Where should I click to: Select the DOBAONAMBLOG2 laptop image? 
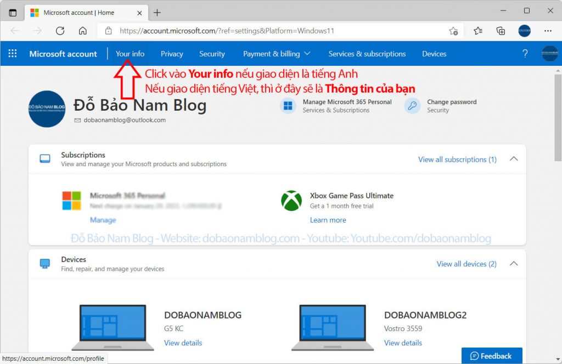(x=332, y=327)
